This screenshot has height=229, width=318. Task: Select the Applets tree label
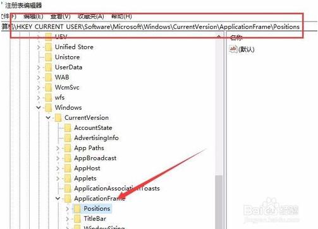coord(85,179)
